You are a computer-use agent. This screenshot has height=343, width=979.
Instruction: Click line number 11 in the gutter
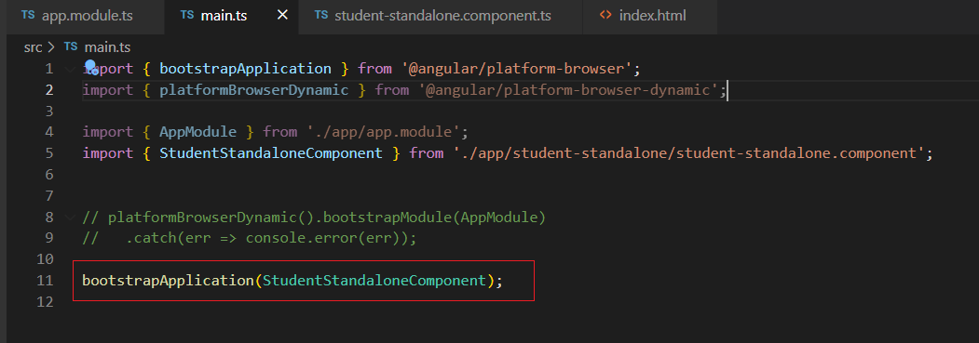pos(45,281)
